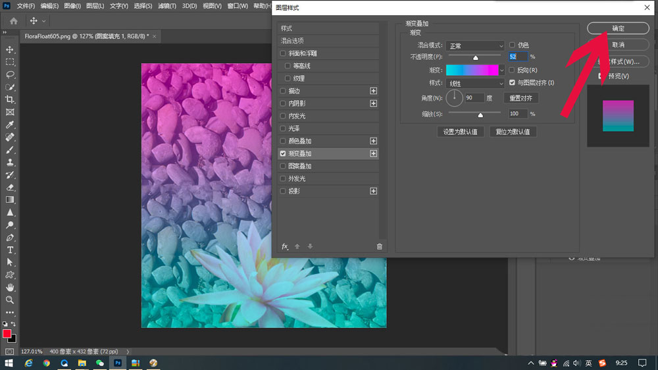Click the 不透明度 opacity slider handle
Screen dimensions: 658x370
tap(476, 58)
